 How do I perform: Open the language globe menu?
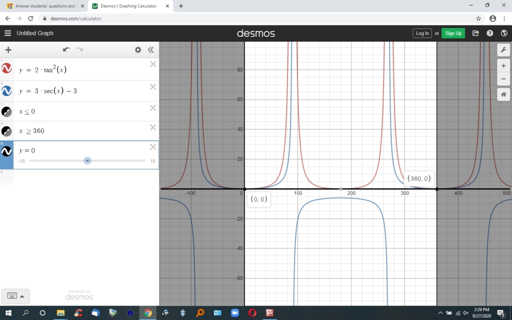[x=504, y=33]
